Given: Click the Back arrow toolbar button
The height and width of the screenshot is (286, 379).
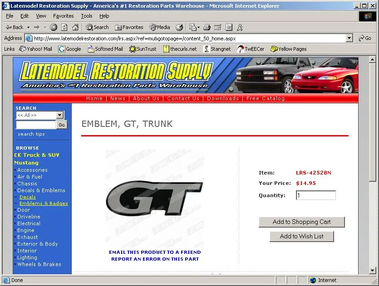Looking at the screenshot, I should pos(14,27).
